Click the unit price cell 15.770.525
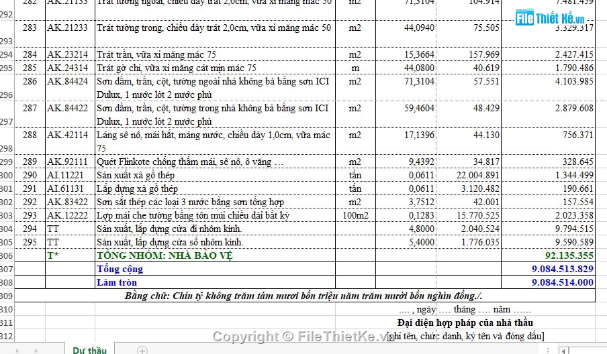 (x=469, y=215)
